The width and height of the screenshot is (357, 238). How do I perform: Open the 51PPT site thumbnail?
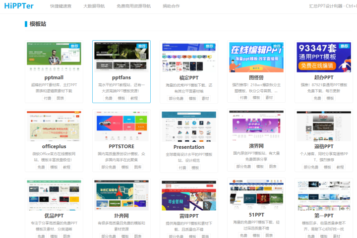pyautogui.click(x=256, y=194)
